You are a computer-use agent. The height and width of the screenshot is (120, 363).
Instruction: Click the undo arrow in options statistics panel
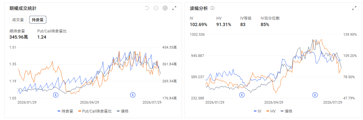[147, 8]
